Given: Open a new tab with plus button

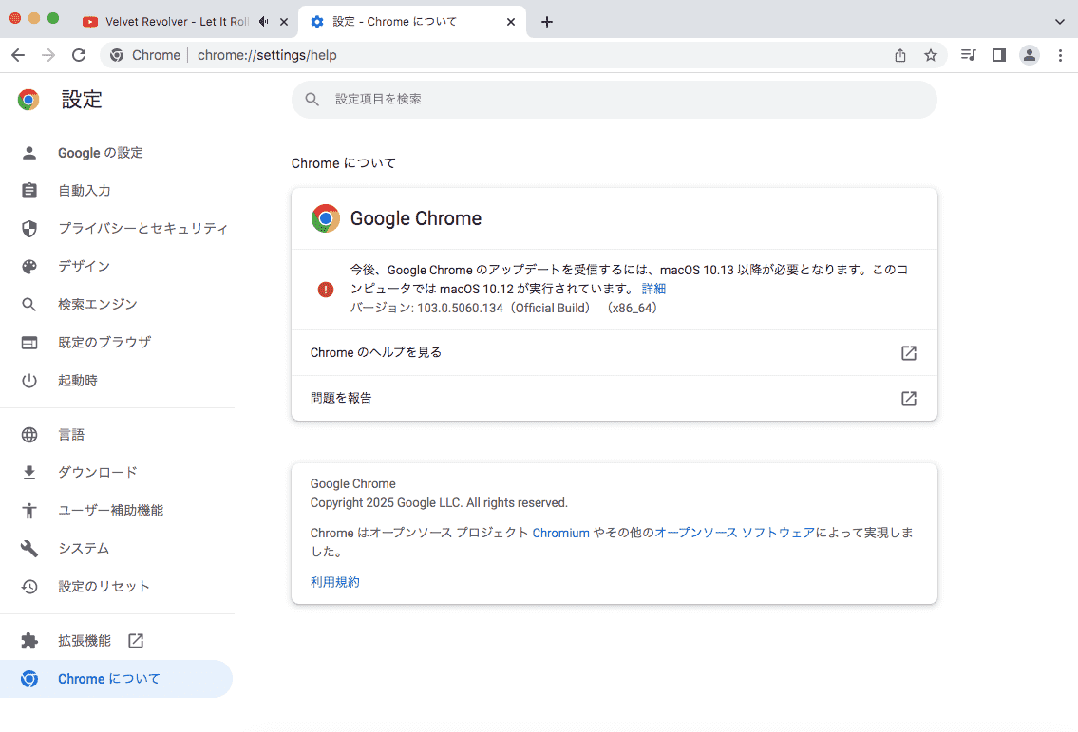Looking at the screenshot, I should [546, 21].
